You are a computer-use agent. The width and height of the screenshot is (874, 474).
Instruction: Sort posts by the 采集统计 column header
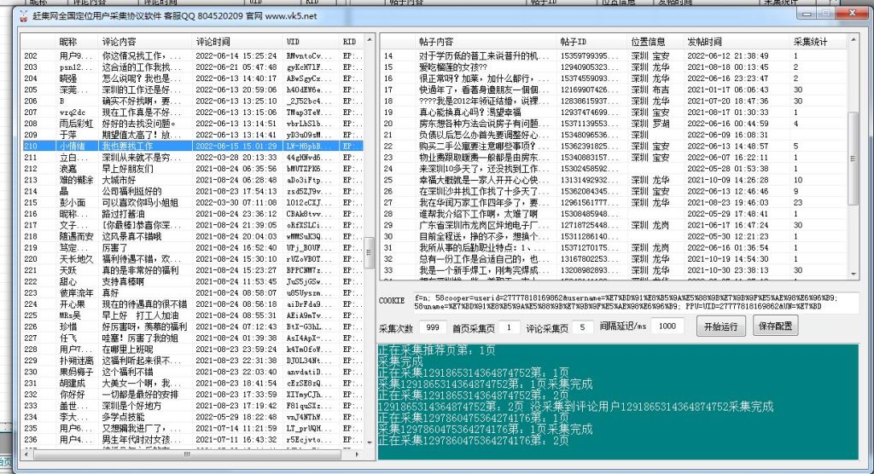pos(810,41)
